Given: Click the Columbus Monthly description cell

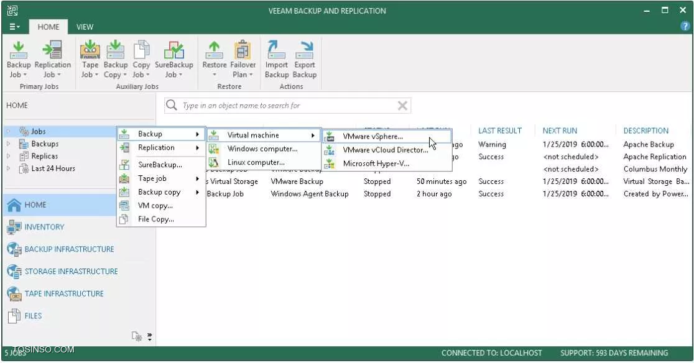Looking at the screenshot, I should pyautogui.click(x=655, y=169).
